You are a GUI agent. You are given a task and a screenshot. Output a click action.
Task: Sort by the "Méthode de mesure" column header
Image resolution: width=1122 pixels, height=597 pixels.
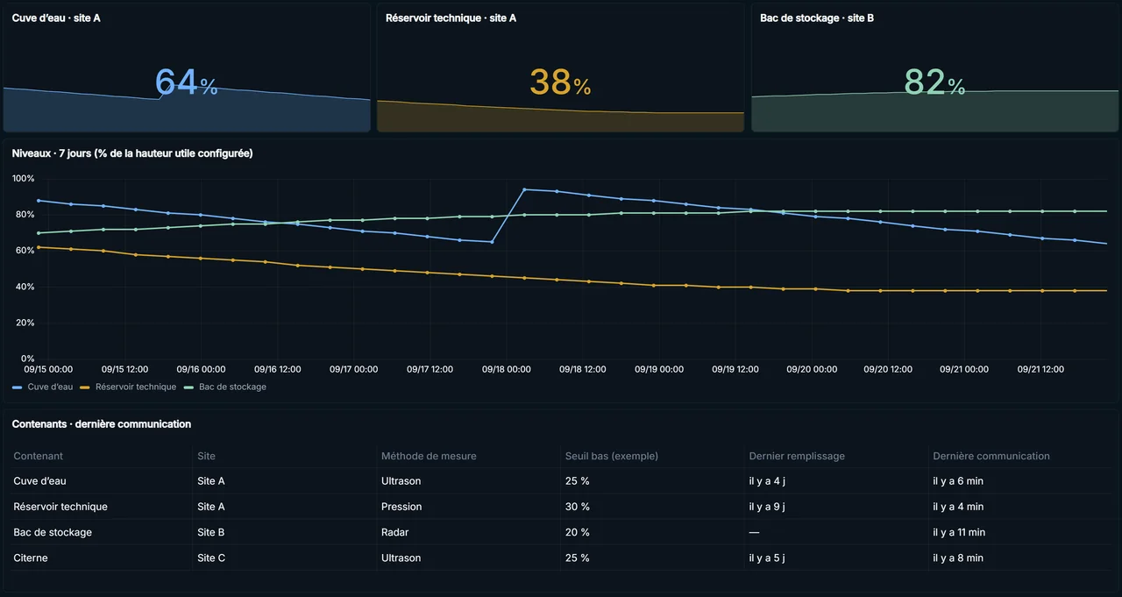(x=429, y=456)
